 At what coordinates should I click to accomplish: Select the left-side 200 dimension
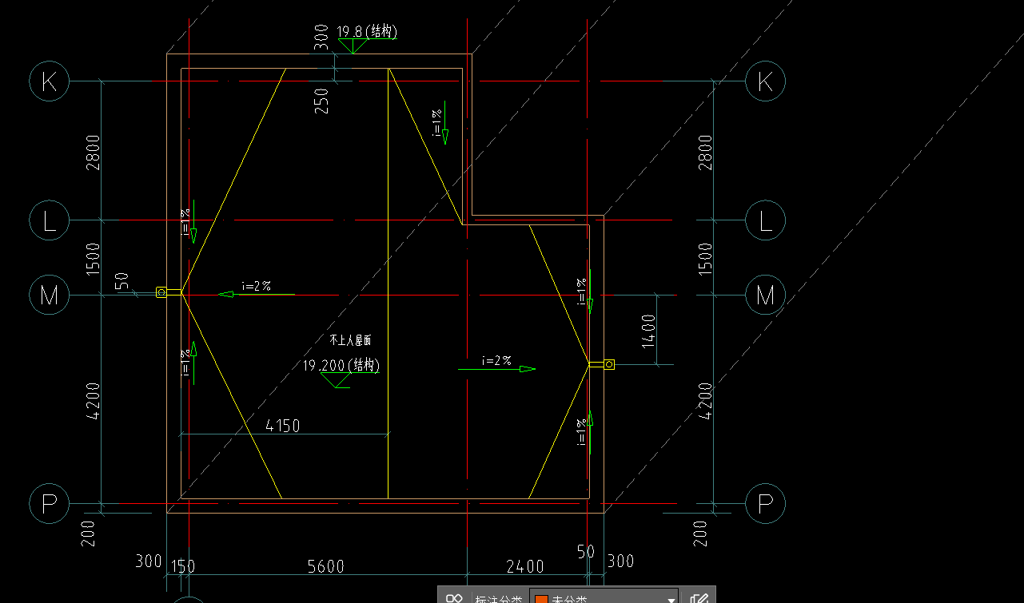[89, 533]
